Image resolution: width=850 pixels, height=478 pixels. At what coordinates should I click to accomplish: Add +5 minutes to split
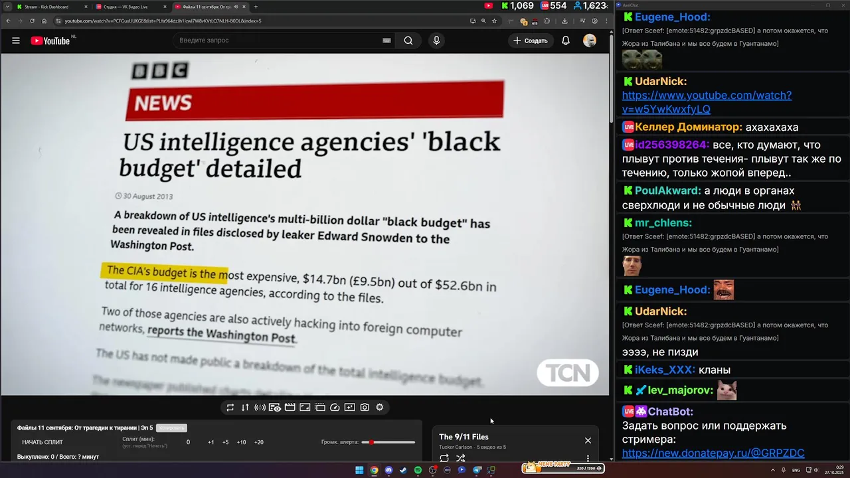pos(226,442)
